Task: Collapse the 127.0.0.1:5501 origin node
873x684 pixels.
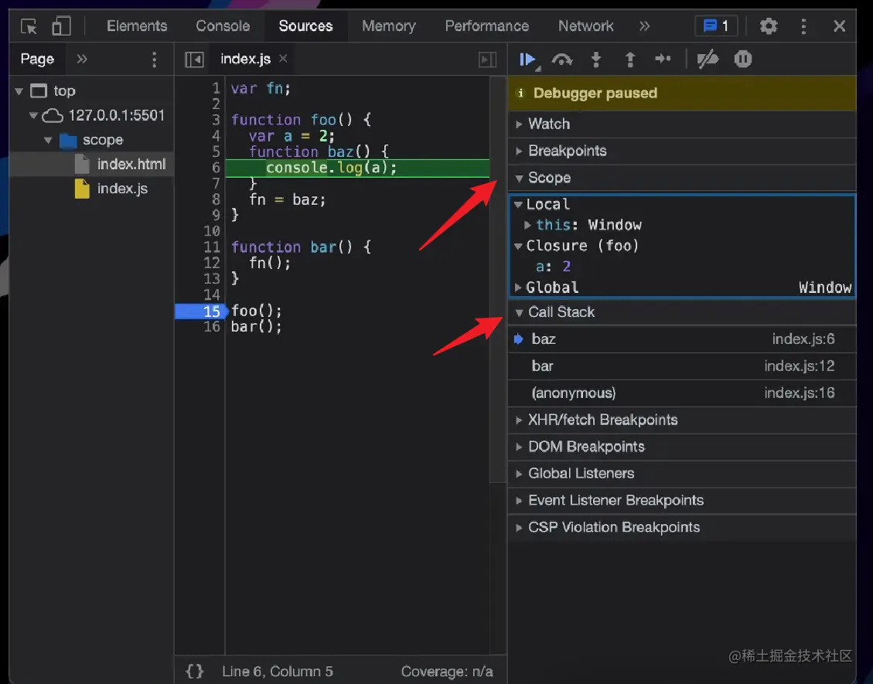Action: pyautogui.click(x=33, y=115)
